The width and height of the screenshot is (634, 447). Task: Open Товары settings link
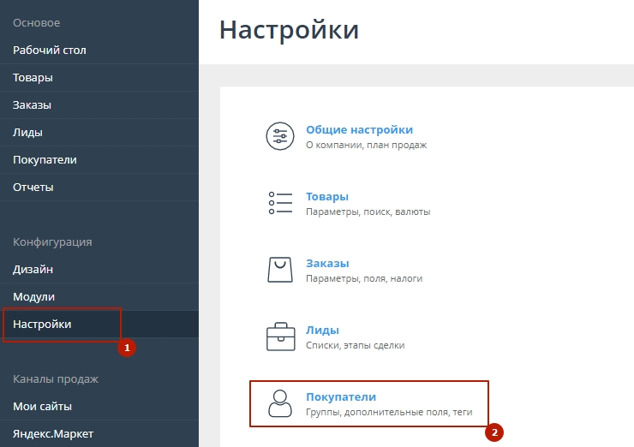pos(327,196)
